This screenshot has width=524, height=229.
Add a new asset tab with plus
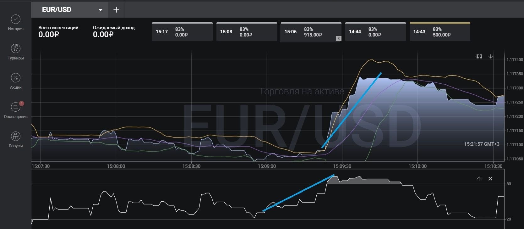point(116,10)
